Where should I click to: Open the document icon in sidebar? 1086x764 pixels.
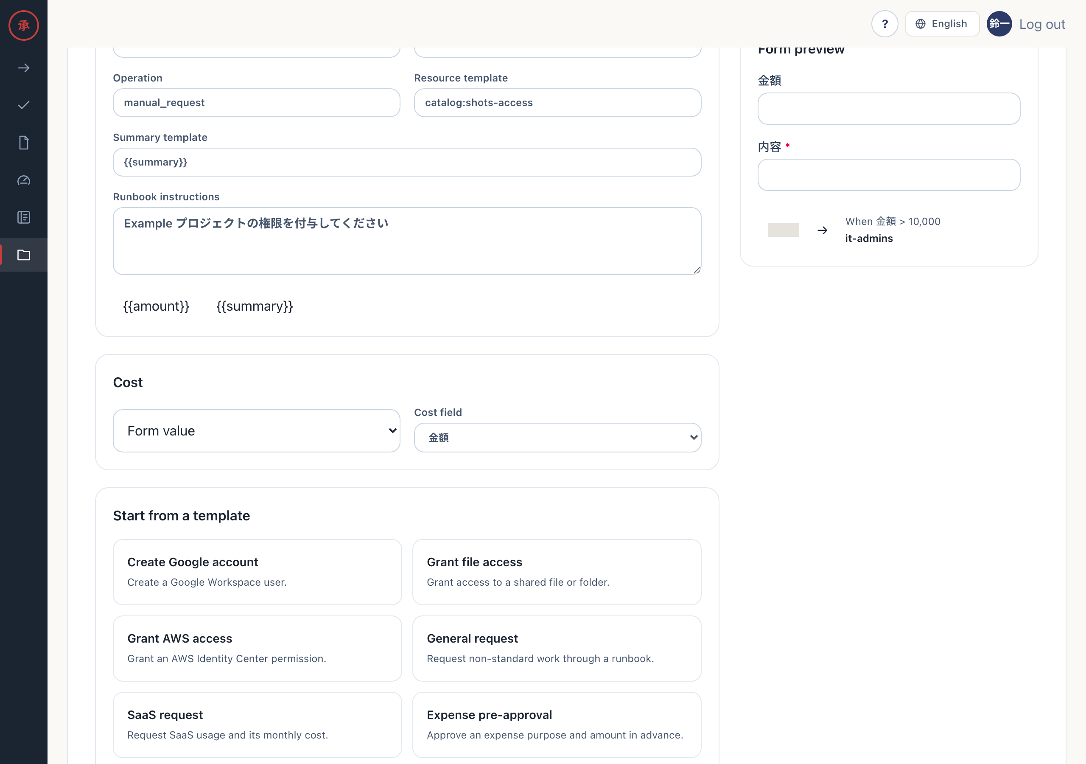click(24, 143)
